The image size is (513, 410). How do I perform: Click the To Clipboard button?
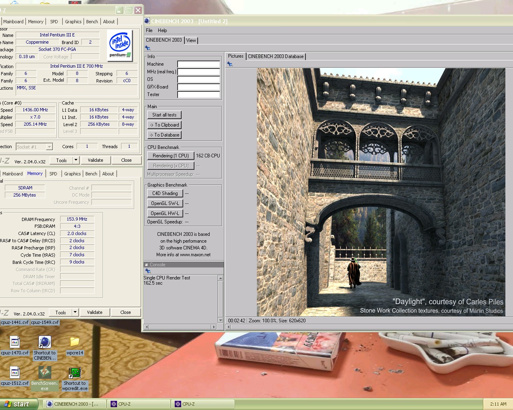pos(164,125)
